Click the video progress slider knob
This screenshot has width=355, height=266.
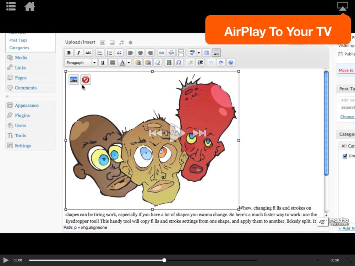[x=164, y=260]
